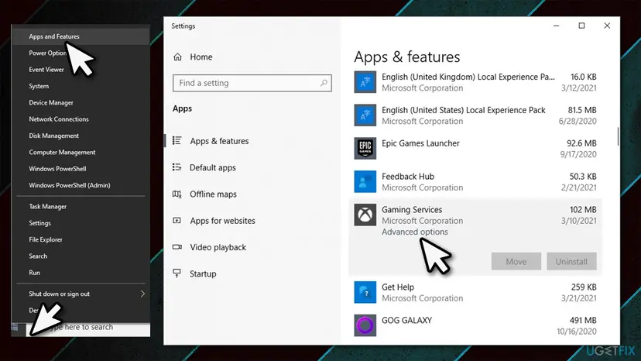Open Advanced options link for Gaming Services
The width and height of the screenshot is (641, 361).
coord(414,232)
